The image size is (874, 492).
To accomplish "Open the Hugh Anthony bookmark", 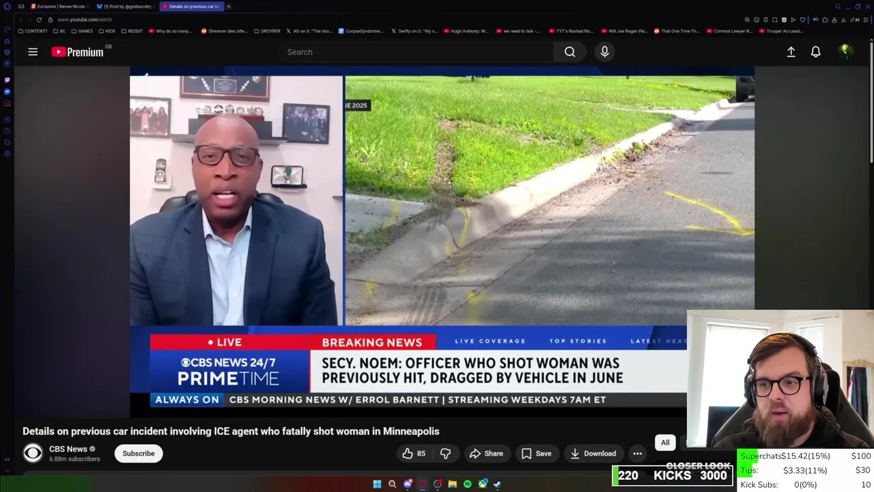I will [466, 31].
